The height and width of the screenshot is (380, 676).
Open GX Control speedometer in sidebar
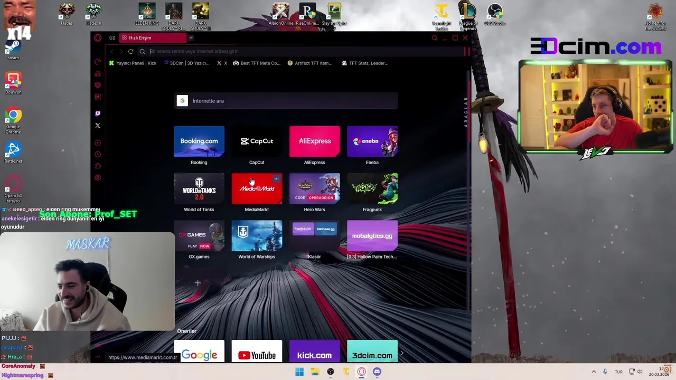pyautogui.click(x=98, y=62)
